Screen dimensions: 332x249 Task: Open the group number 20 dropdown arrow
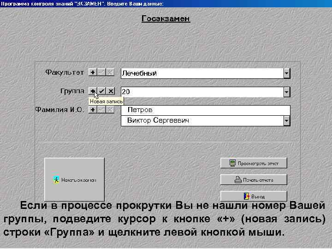tap(286, 92)
